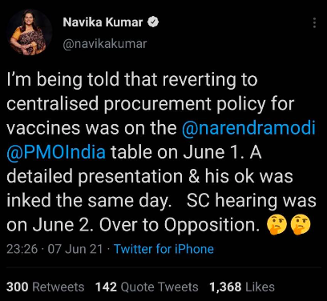Screen dimensions: 327x301
Task: Click the tweet timestamp 23:26
Action: [x=22, y=249]
